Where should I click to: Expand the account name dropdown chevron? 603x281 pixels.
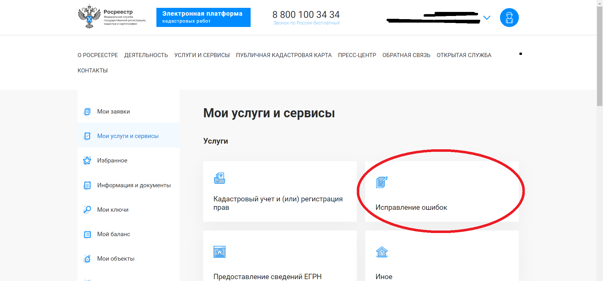(486, 18)
